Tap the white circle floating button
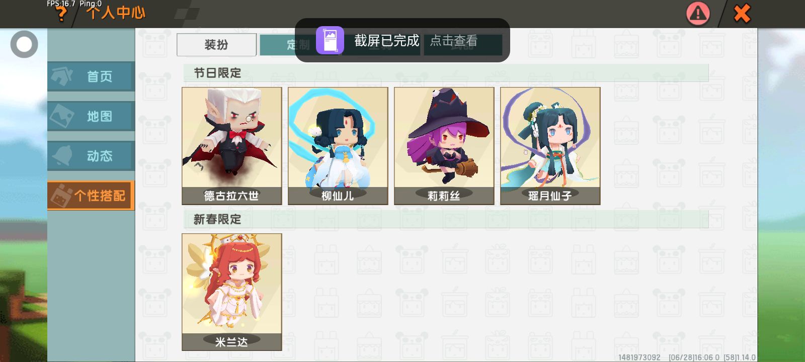This screenshot has width=805, height=362. (24, 44)
